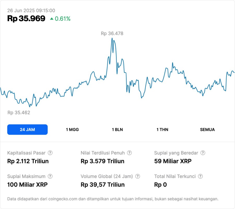This screenshot has height=209, width=235.
Task: Click the Rp 35.462 low price label
Action: pos(19,113)
